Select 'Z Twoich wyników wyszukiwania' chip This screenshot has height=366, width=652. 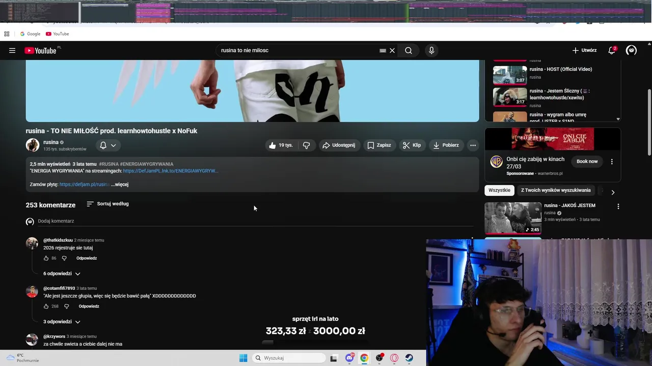pyautogui.click(x=556, y=190)
